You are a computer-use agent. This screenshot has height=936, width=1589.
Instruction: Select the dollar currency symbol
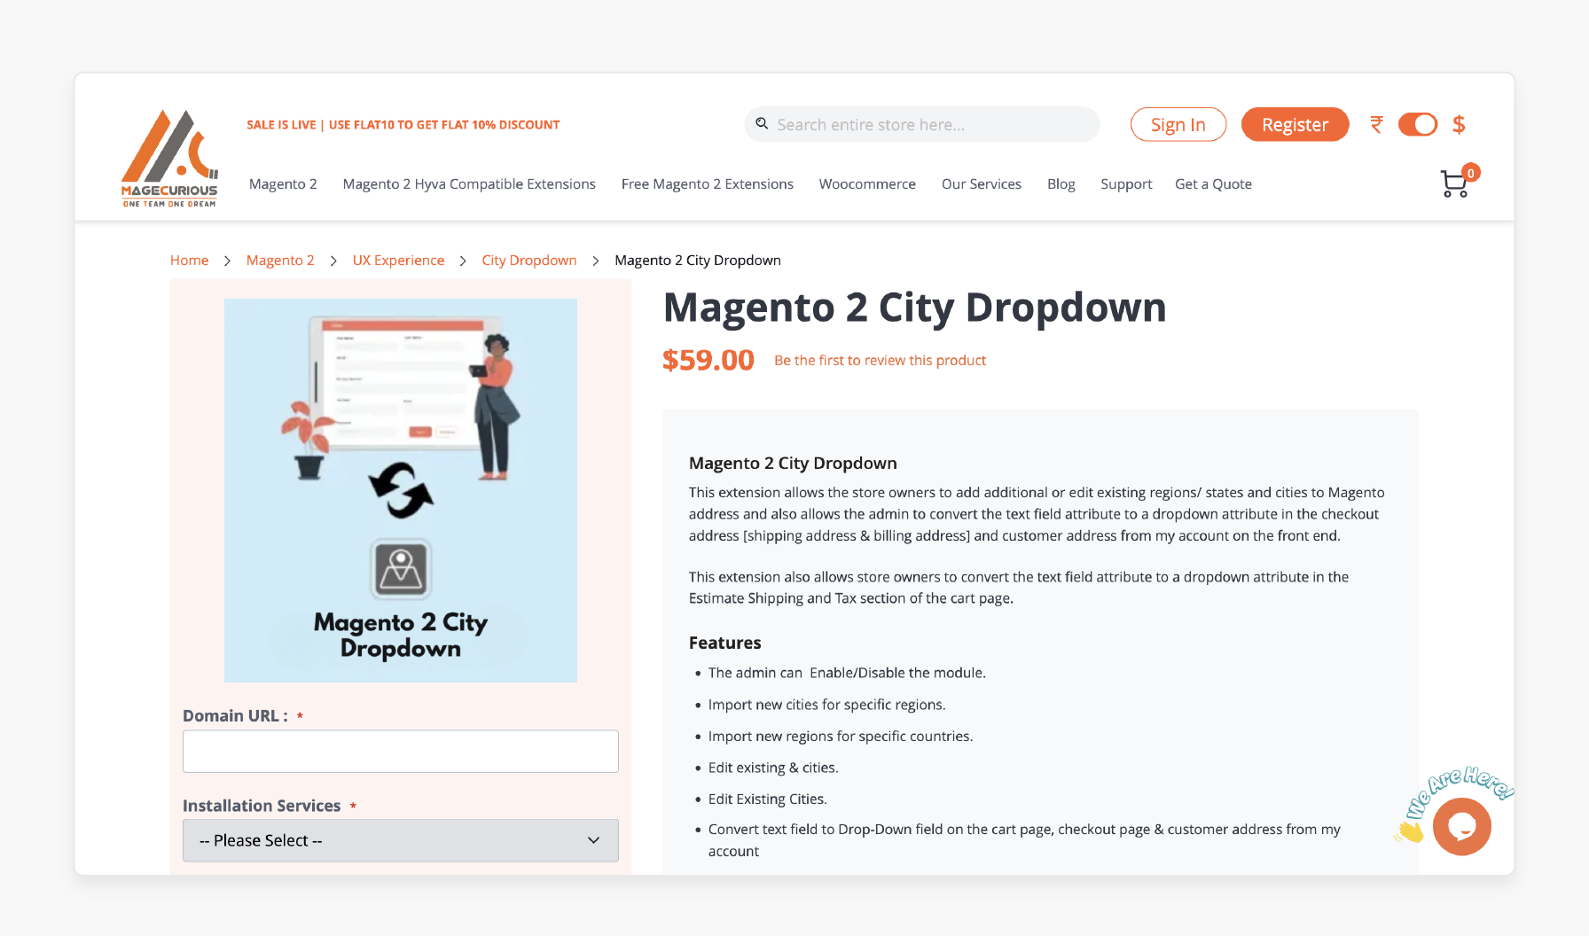pos(1459,124)
